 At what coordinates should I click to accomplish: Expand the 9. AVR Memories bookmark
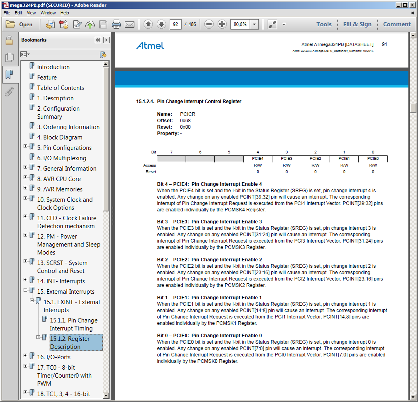(25, 187)
